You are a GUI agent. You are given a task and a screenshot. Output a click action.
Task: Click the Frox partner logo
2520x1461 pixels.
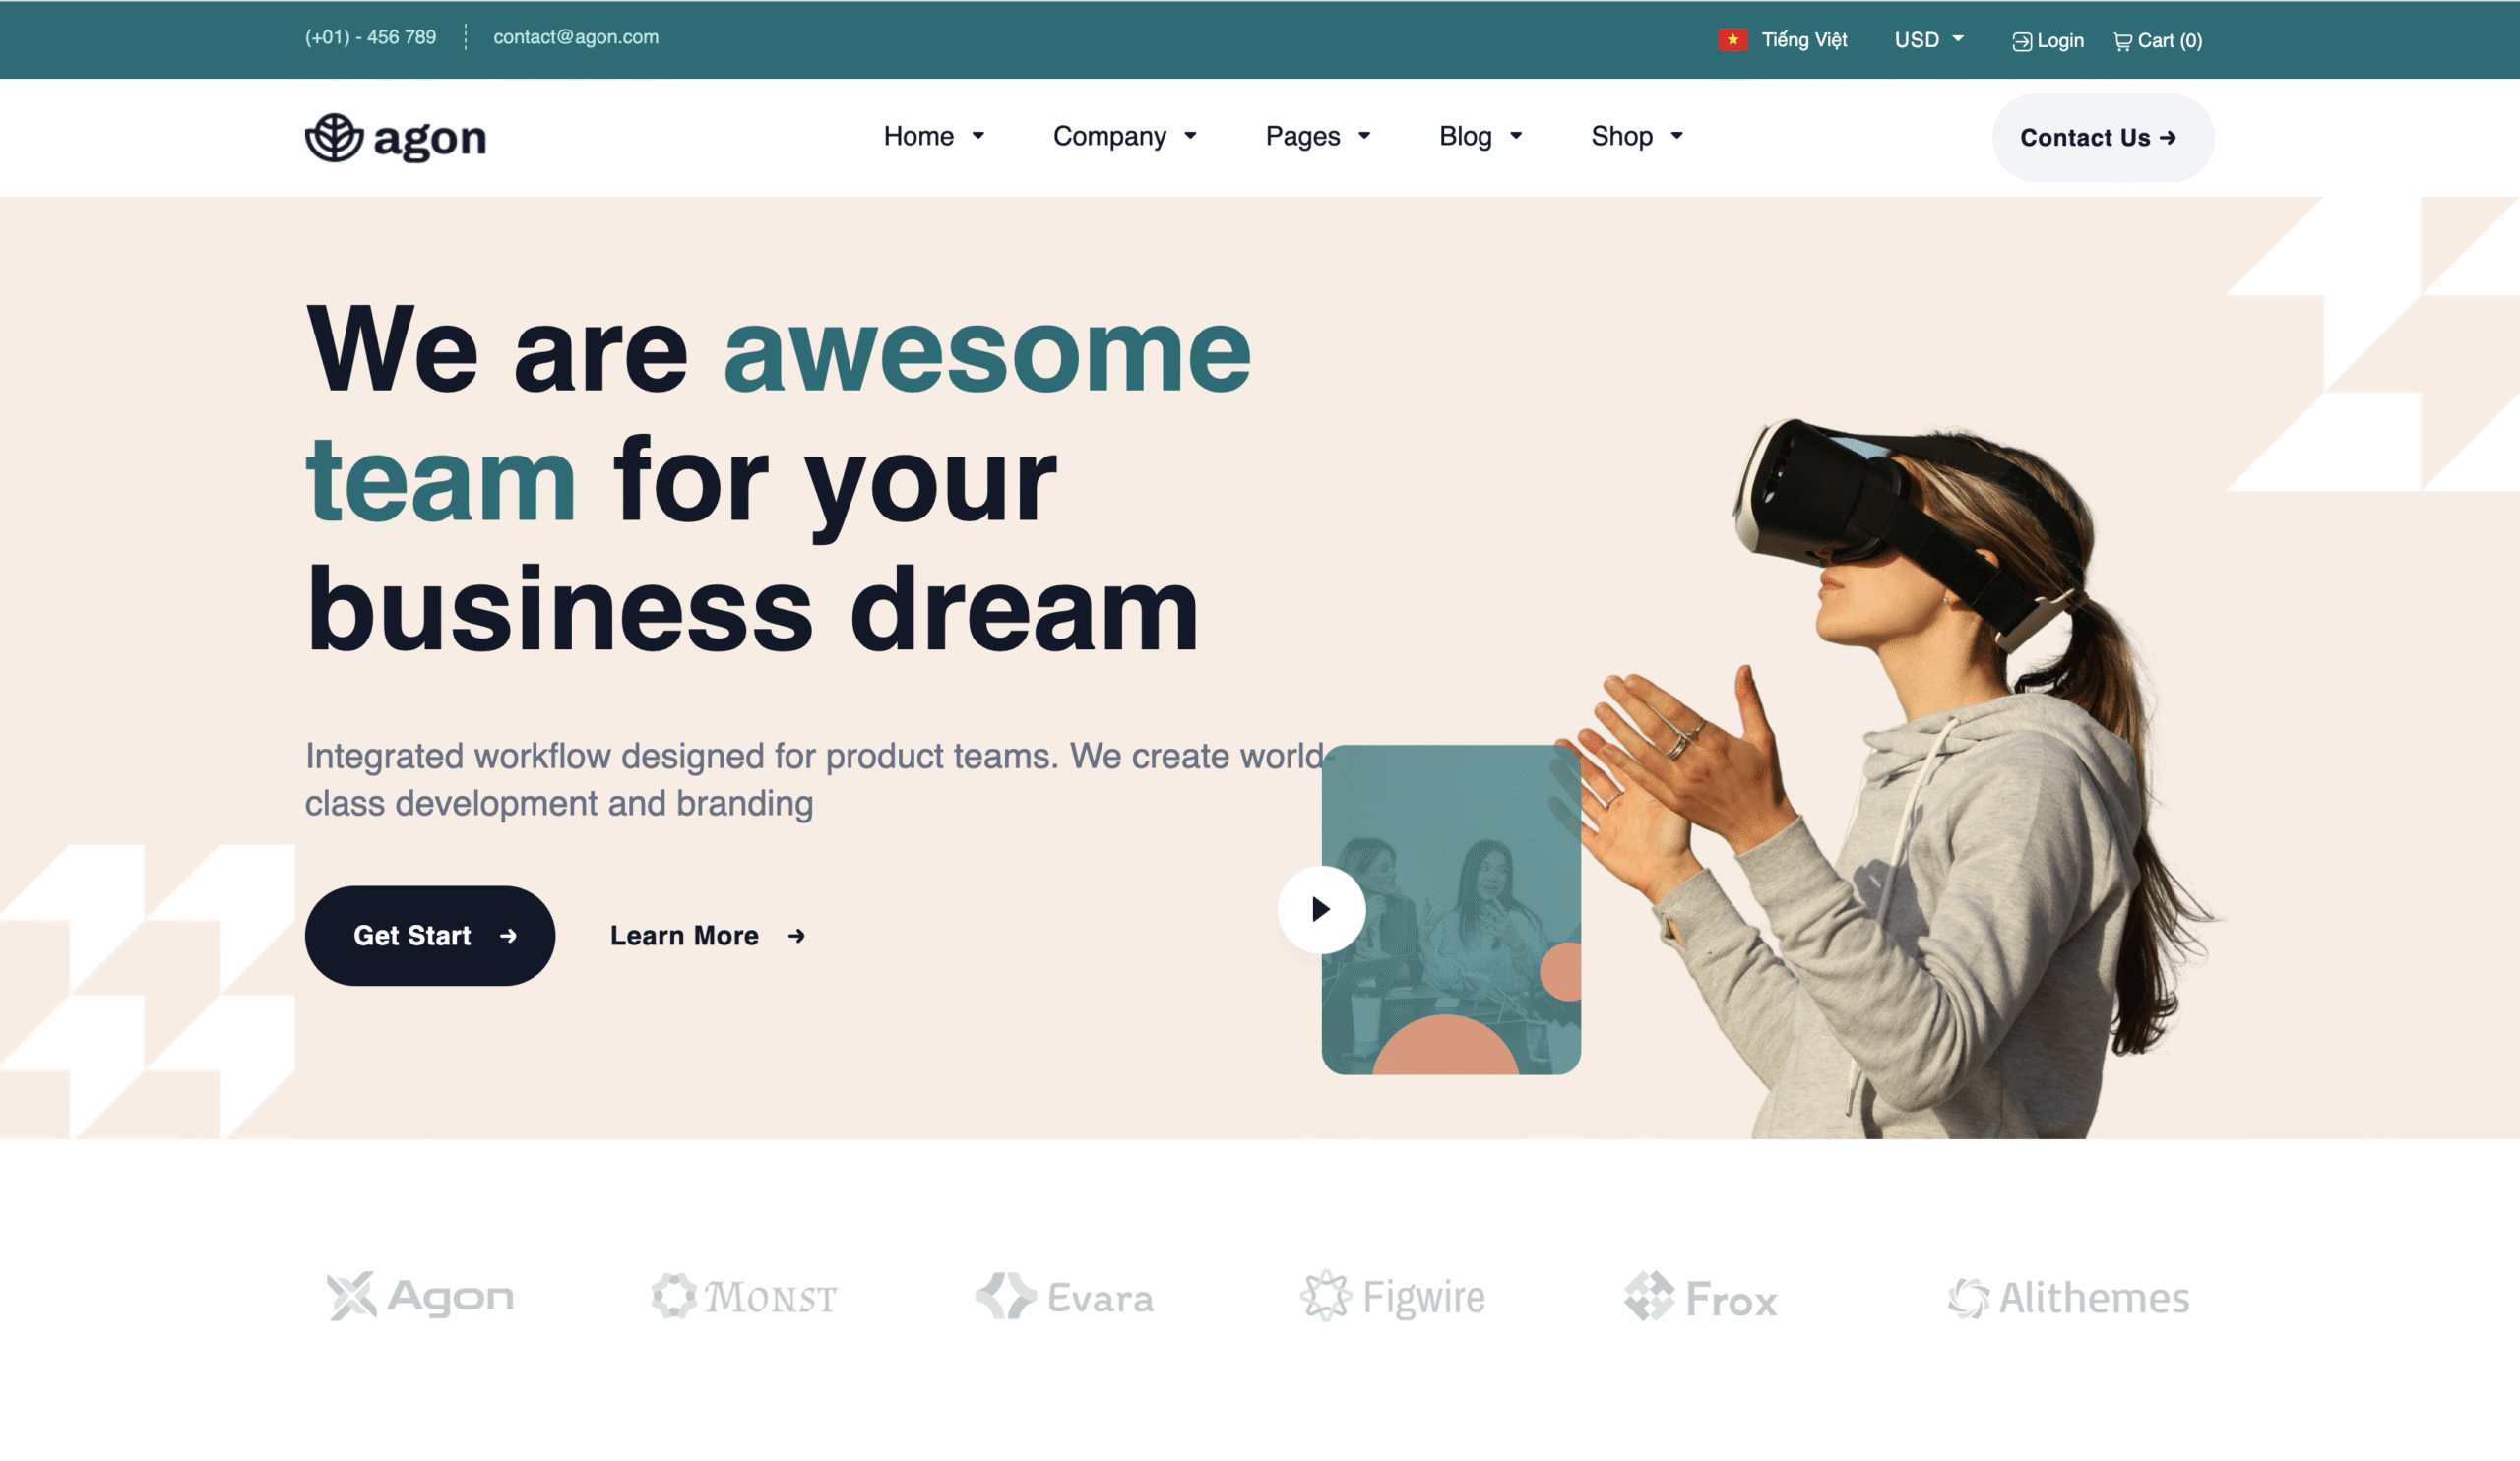pyautogui.click(x=1701, y=1297)
